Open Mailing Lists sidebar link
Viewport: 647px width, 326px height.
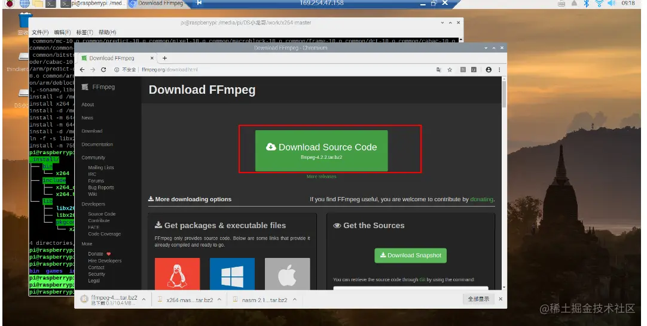point(100,168)
